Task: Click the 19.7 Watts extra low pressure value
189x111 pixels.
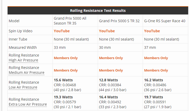Action: (x=154, y=97)
